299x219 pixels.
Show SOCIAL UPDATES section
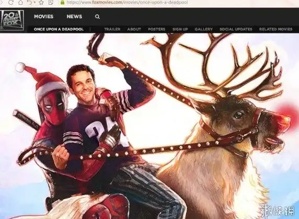tap(236, 29)
